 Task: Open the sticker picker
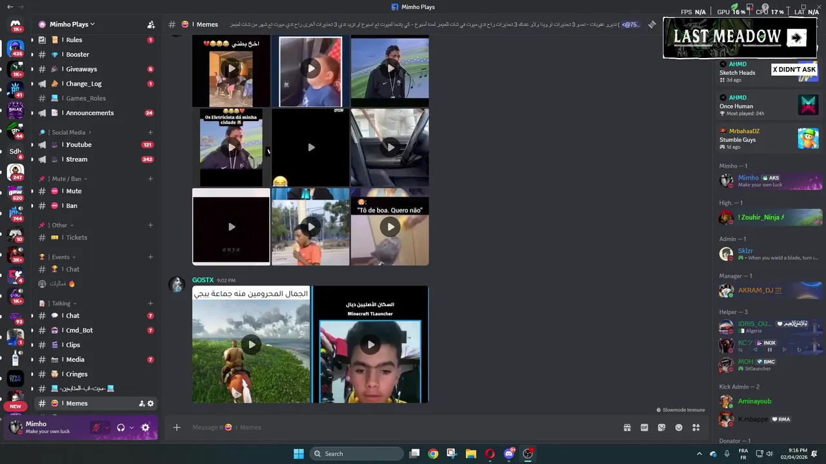[x=661, y=427]
